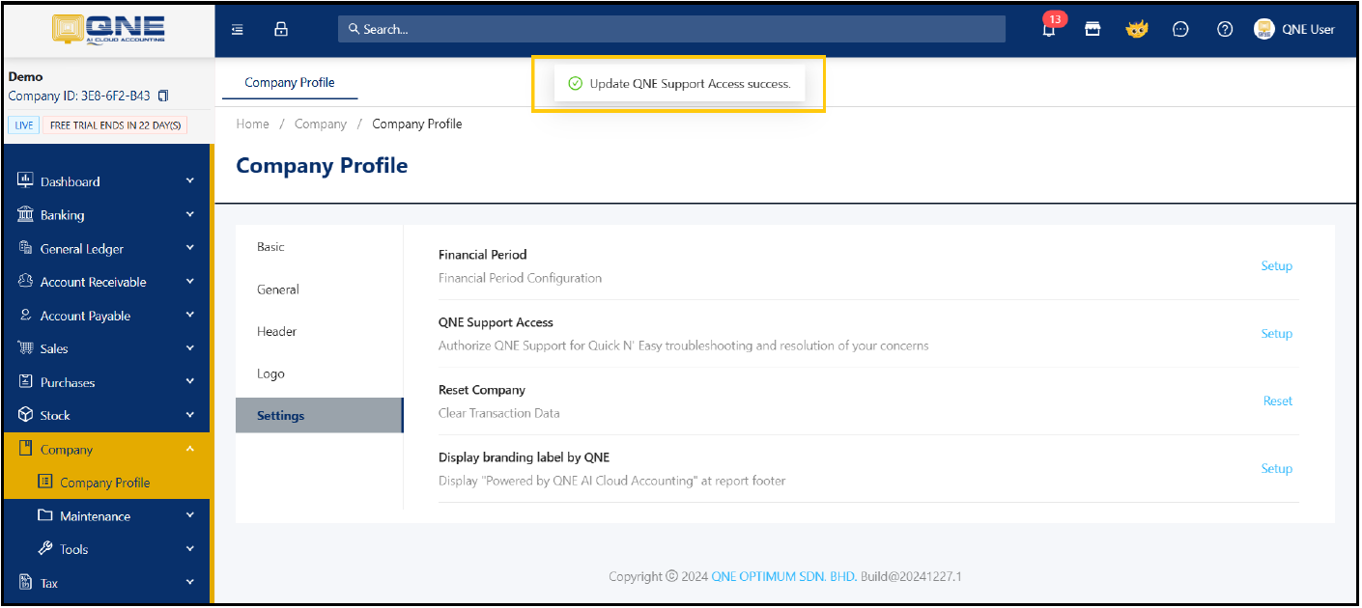The width and height of the screenshot is (1362, 608).
Task: Click the General Ledger sidebar icon
Action: click(x=26, y=248)
